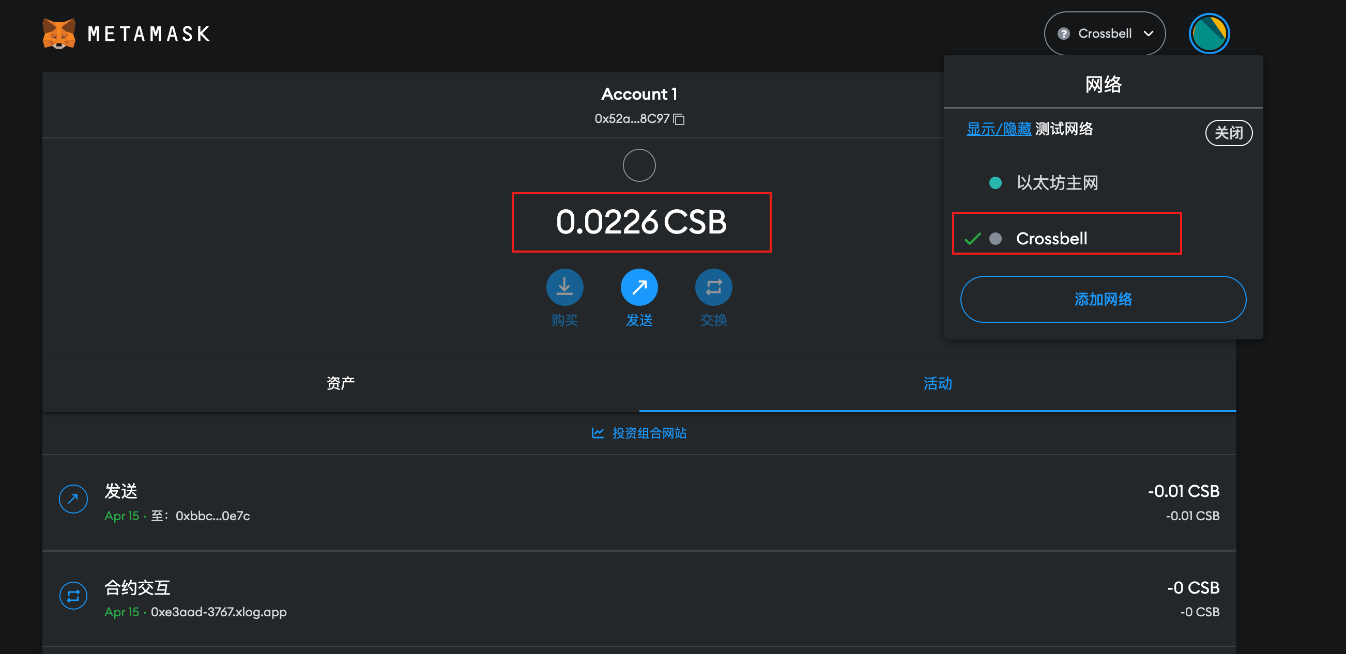Open the 投资组合网站 link

tap(639, 433)
